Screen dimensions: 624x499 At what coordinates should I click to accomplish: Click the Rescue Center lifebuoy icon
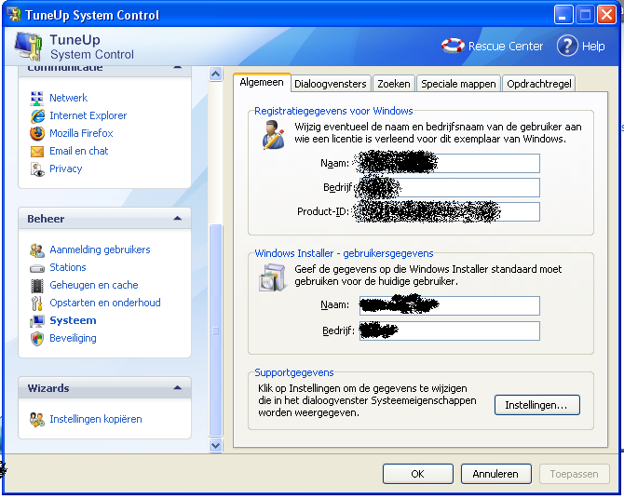pyautogui.click(x=453, y=46)
